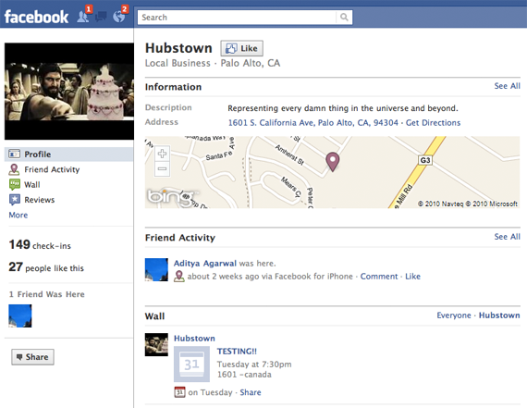
Task: Open the notifications globe icon
Action: pyautogui.click(x=118, y=17)
